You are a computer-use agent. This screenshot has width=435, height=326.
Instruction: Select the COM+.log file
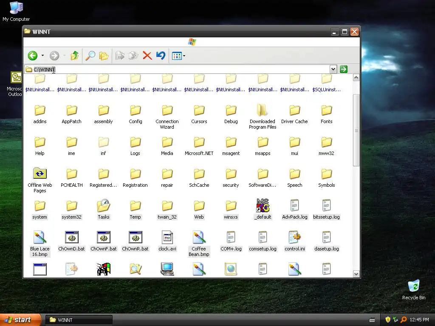[231, 241]
